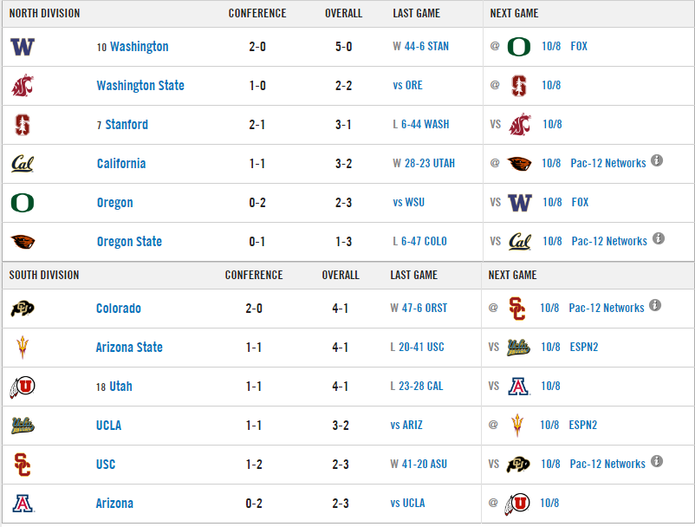Viewport: 695px width, 527px height.
Task: Open the W 44-6 STAN game recap
Action: (420, 46)
